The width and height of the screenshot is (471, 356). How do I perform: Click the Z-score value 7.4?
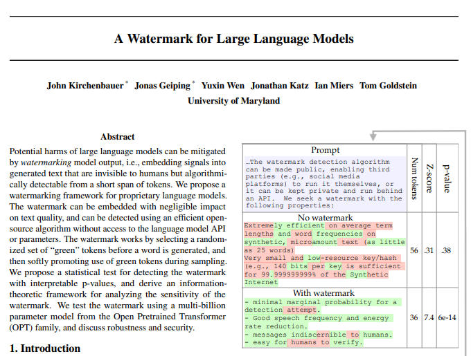click(x=429, y=317)
